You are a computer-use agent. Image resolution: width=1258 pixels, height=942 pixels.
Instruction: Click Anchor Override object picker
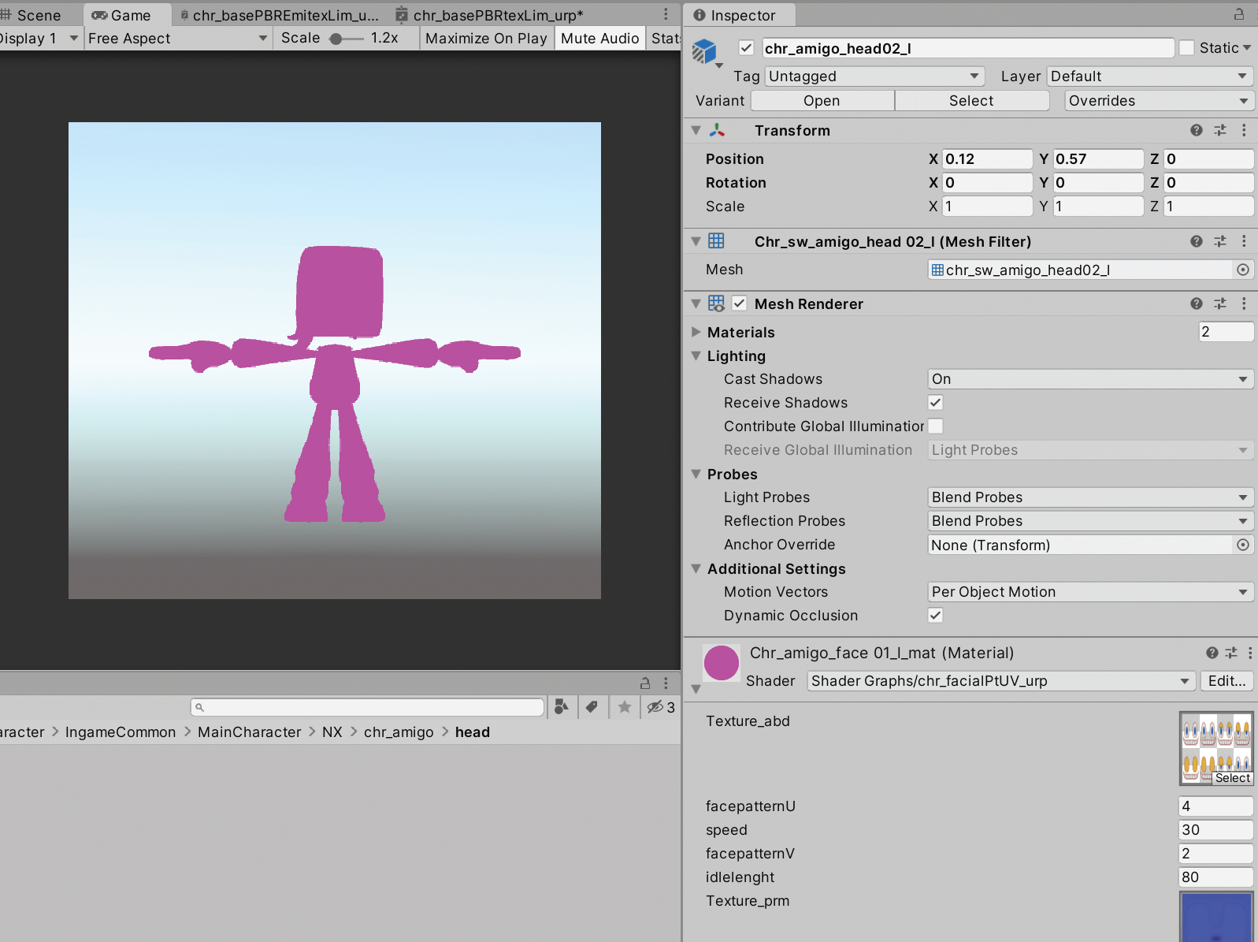tap(1242, 545)
